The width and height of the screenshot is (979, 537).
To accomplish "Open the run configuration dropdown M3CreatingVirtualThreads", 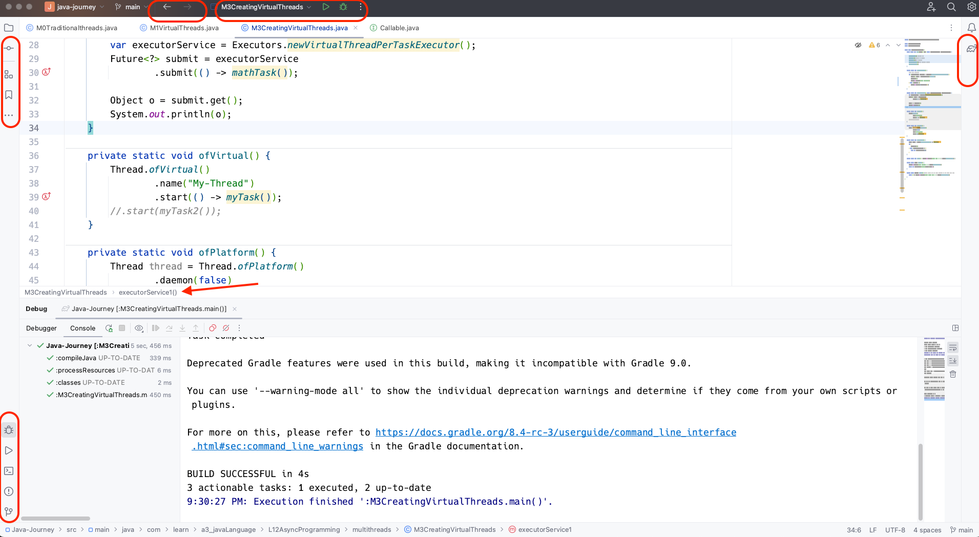I will [x=265, y=7].
